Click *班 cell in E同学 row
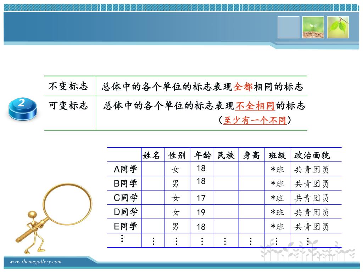This screenshot has width=363, height=272. pyautogui.click(x=277, y=227)
